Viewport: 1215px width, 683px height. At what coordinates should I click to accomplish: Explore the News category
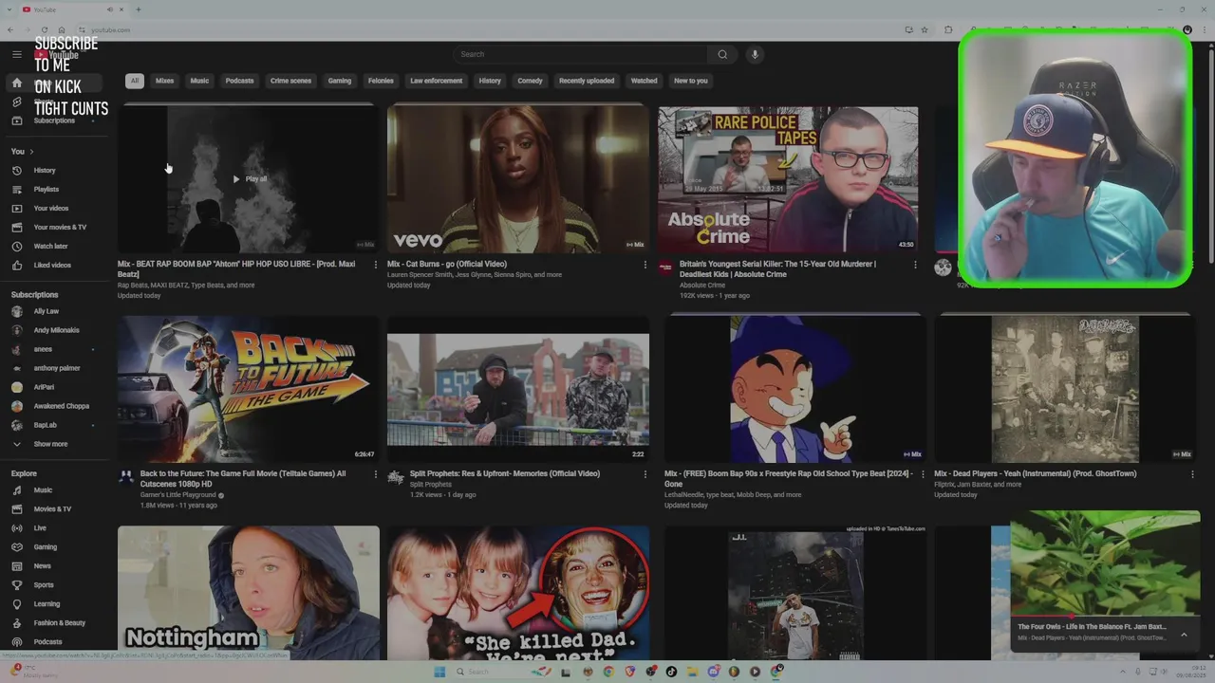click(x=56, y=566)
